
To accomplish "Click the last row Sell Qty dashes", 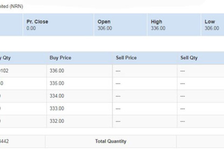I will click(x=183, y=121).
